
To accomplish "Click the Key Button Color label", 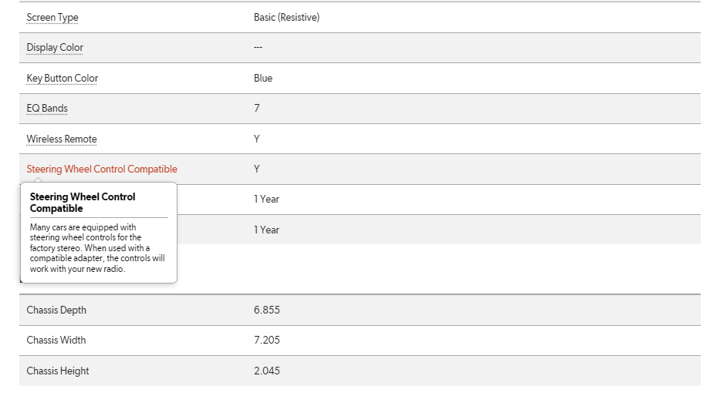I will click(x=63, y=79).
